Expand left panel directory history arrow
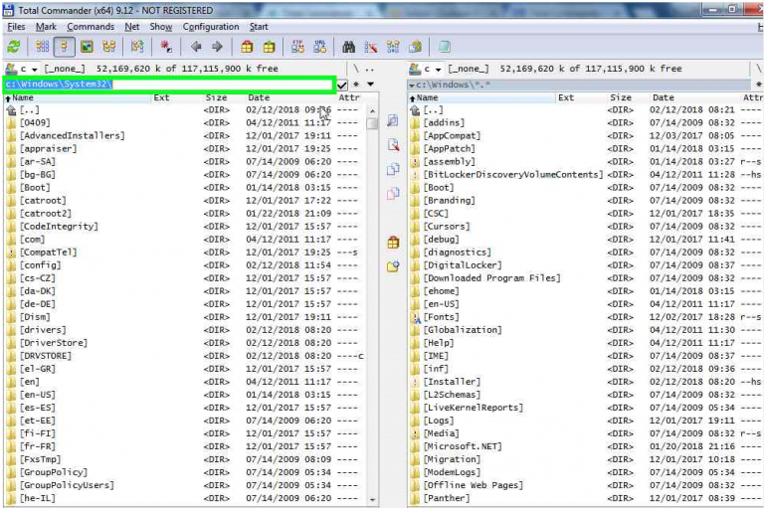 (370, 85)
